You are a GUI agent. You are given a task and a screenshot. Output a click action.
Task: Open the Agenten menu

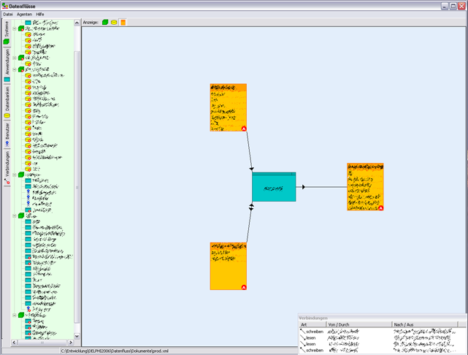24,15
